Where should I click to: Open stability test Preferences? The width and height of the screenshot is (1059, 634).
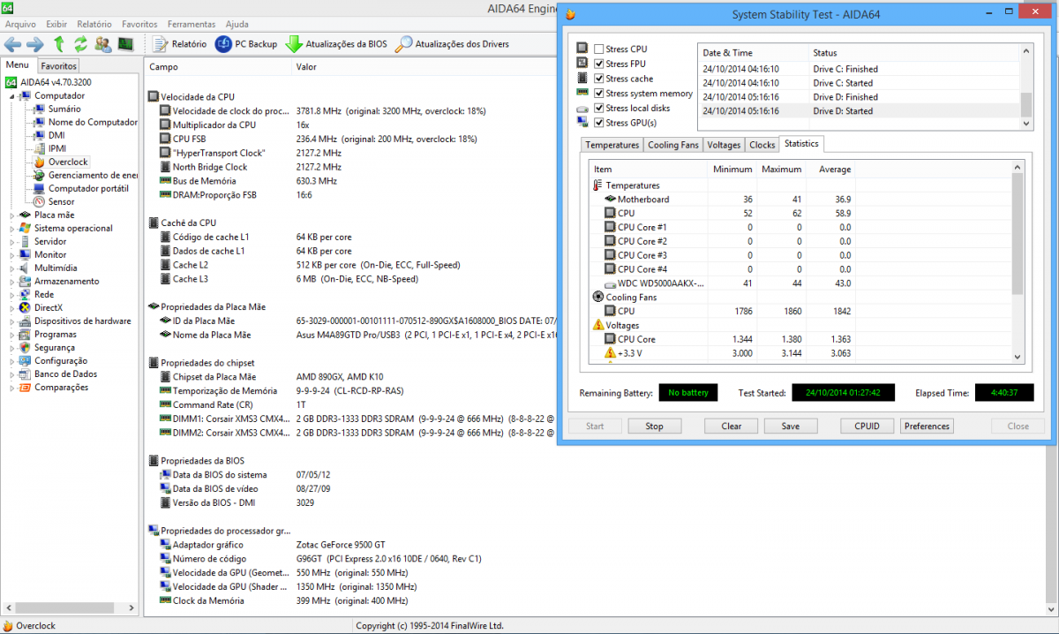(928, 426)
